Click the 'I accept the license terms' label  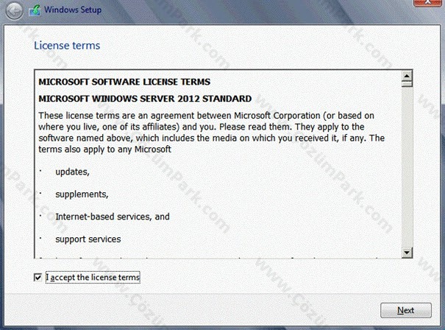(93, 277)
